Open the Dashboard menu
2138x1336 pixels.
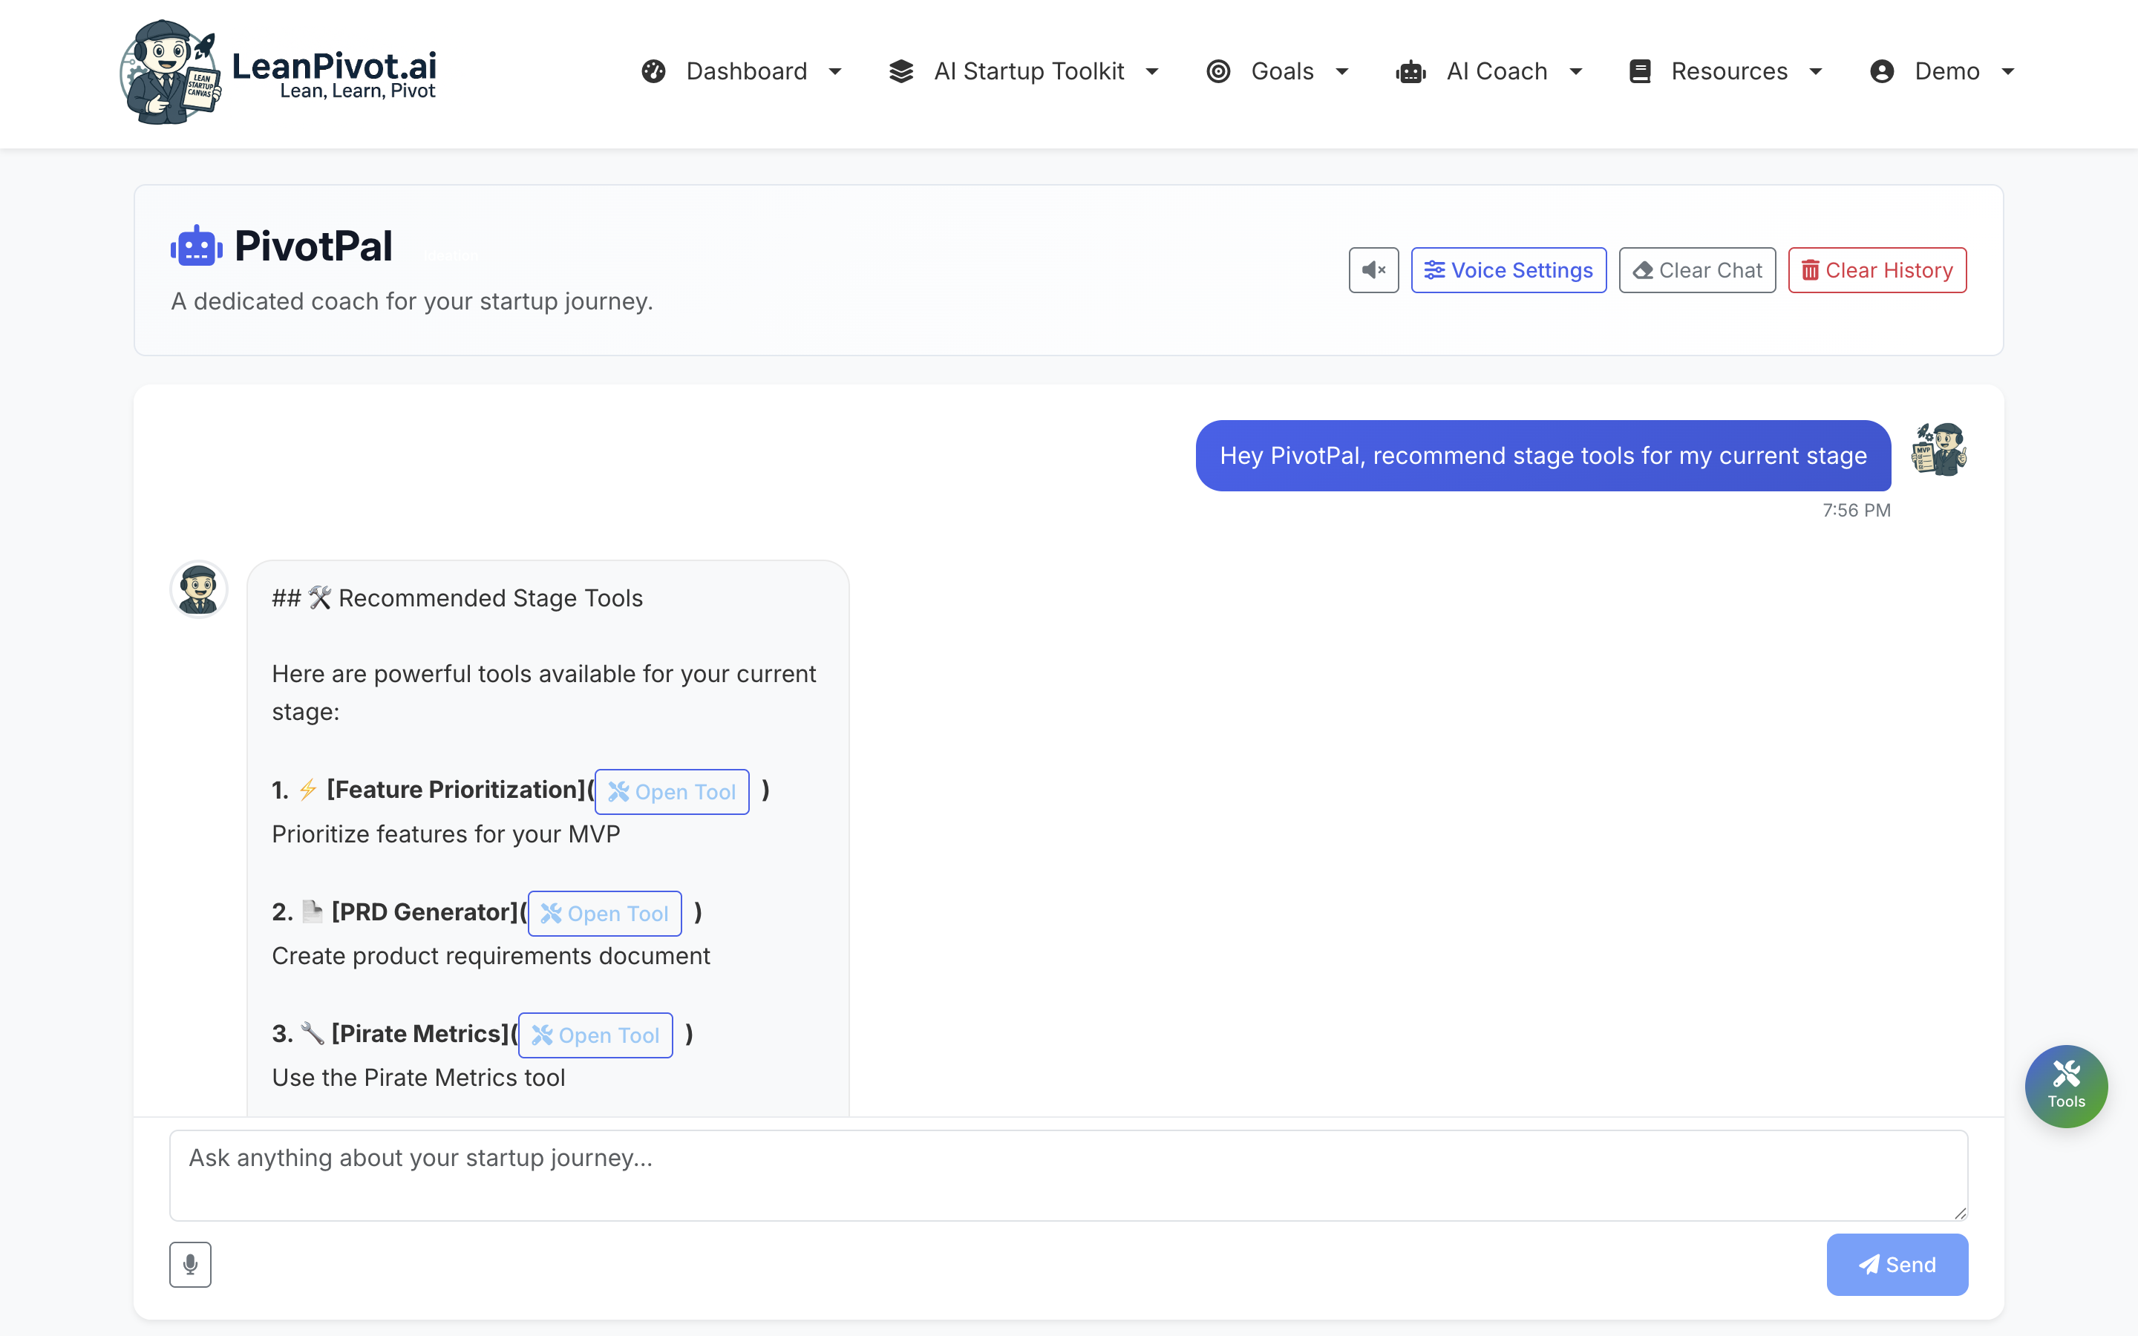(747, 71)
